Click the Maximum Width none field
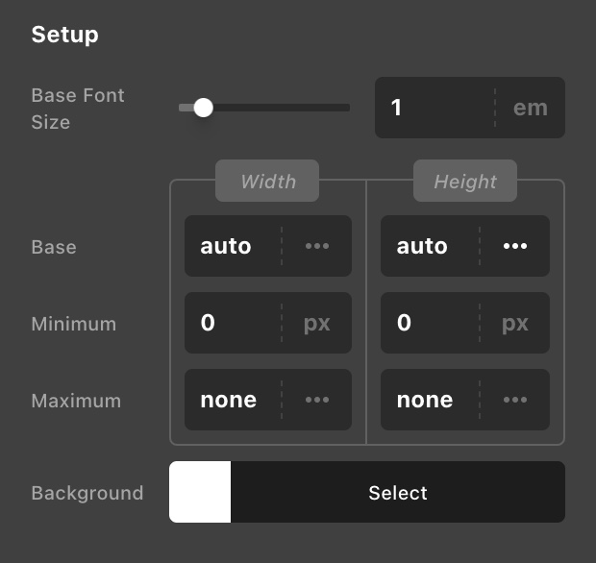The width and height of the screenshot is (596, 563). point(233,400)
